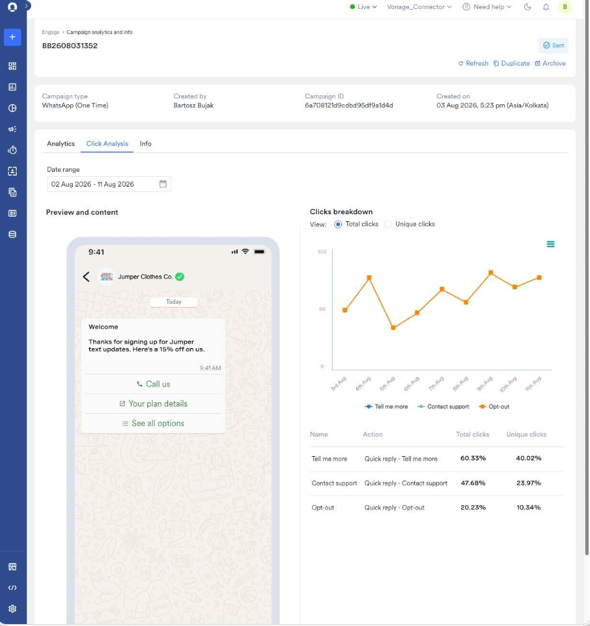Switch to the Info tab
This screenshot has height=626, width=590.
point(146,143)
